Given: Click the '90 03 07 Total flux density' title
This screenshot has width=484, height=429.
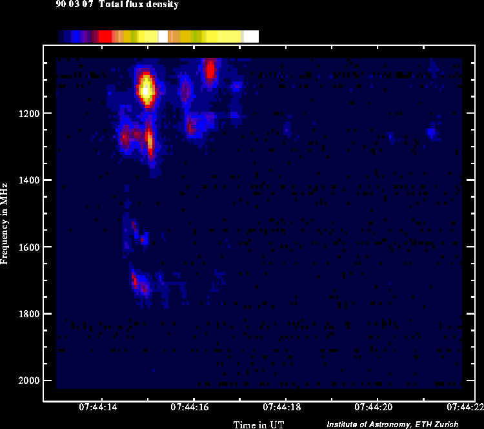Looking at the screenshot, I should click(x=117, y=5).
